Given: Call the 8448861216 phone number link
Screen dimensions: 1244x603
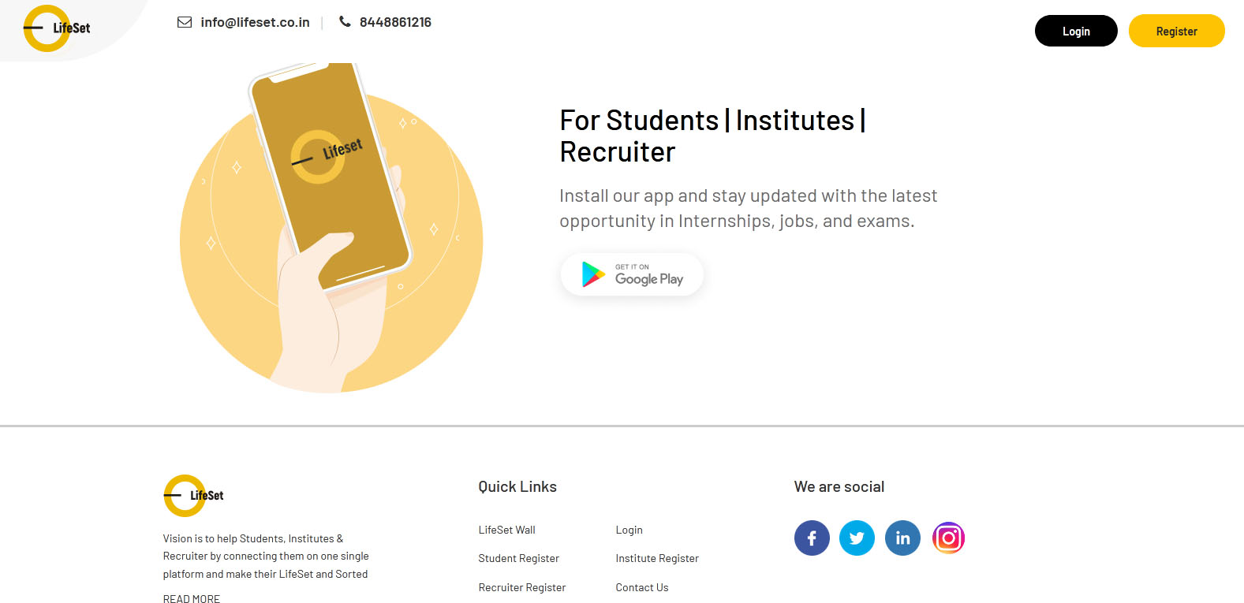Looking at the screenshot, I should 395,22.
